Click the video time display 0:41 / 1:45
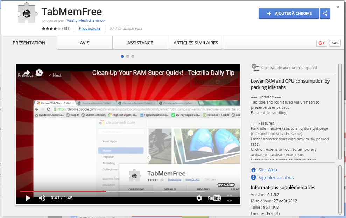 (62, 198)
